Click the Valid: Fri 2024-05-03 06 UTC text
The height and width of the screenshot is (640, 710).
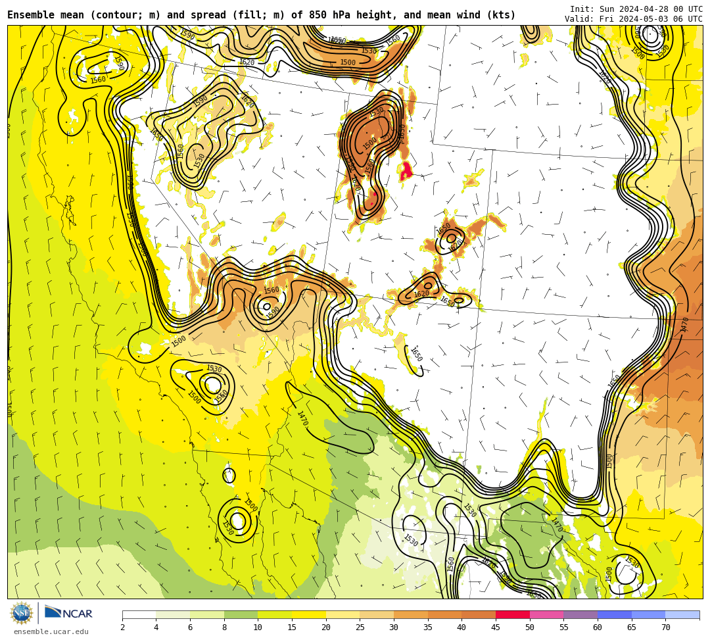[634, 18]
